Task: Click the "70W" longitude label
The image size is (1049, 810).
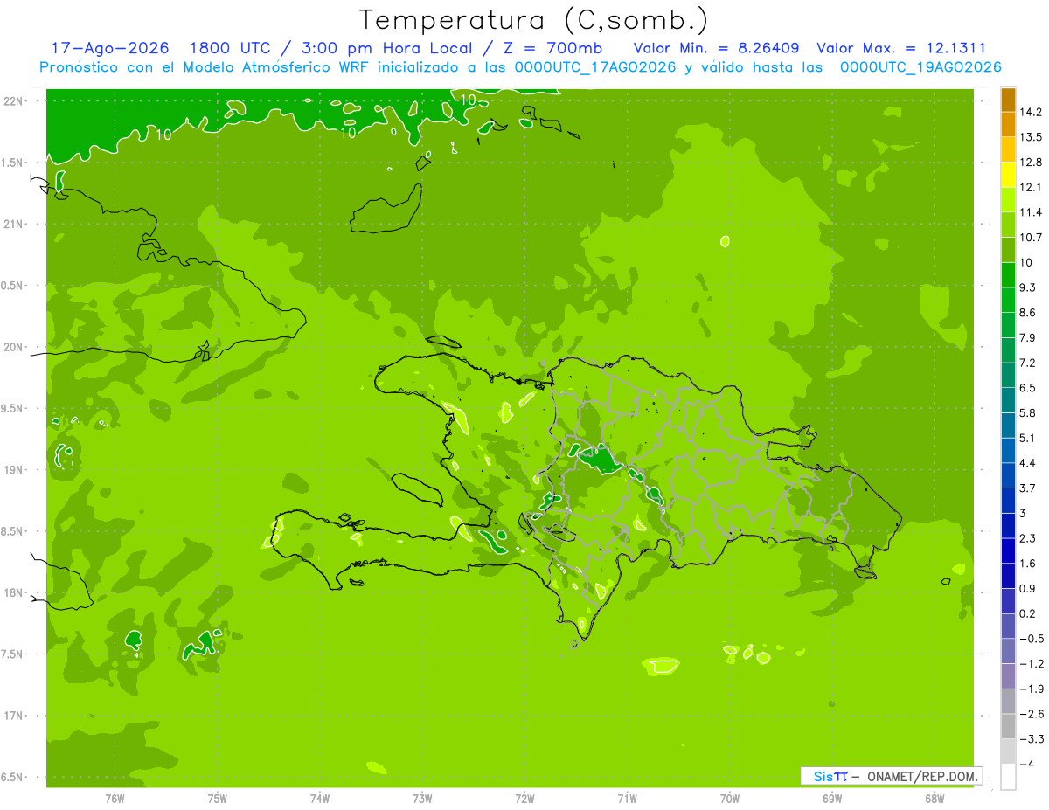Action: (730, 798)
